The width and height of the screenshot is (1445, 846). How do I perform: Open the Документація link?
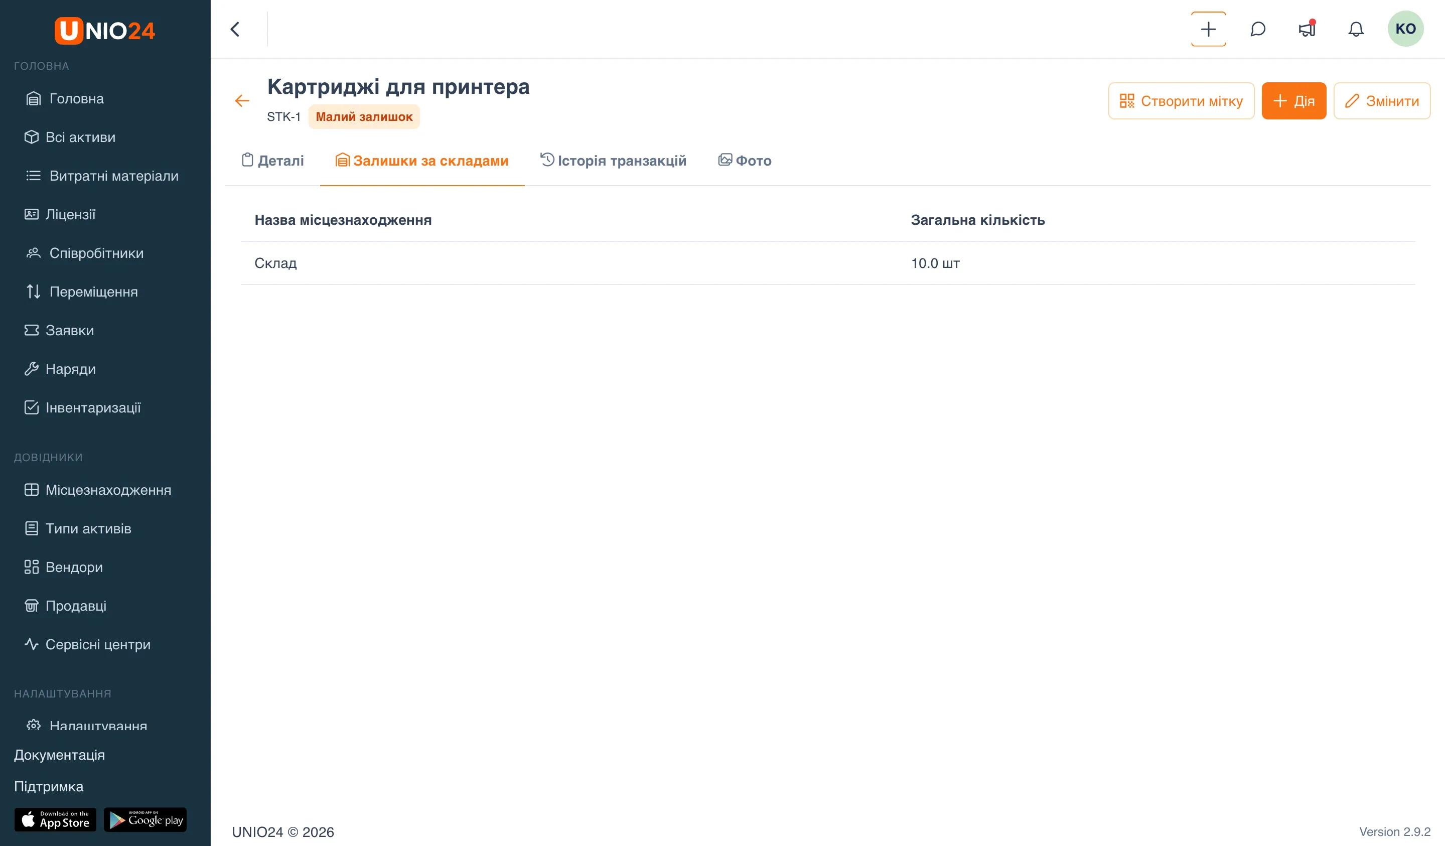coord(60,755)
